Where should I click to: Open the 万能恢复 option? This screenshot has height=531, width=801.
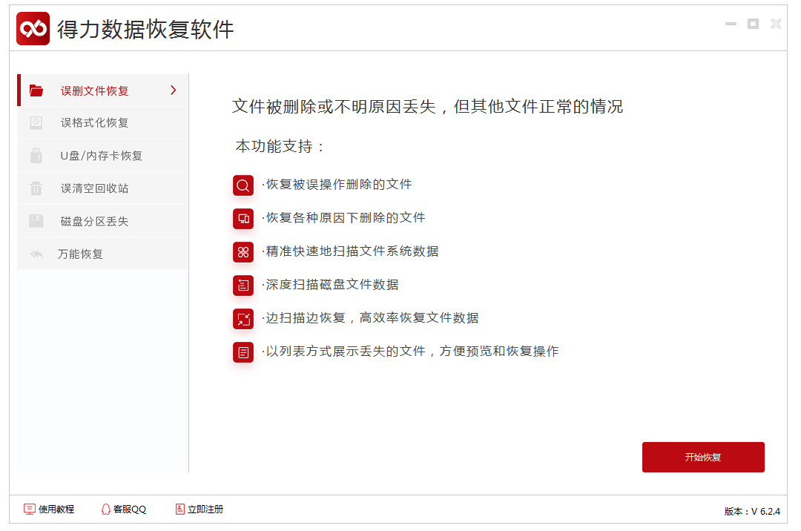103,253
